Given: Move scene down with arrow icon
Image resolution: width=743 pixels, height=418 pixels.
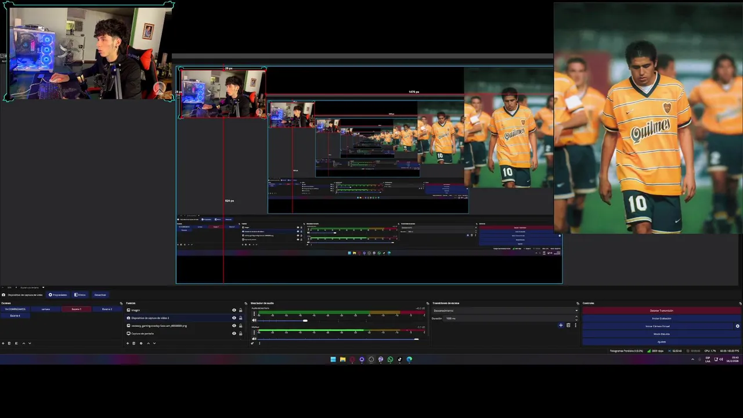Looking at the screenshot, I should (30, 343).
